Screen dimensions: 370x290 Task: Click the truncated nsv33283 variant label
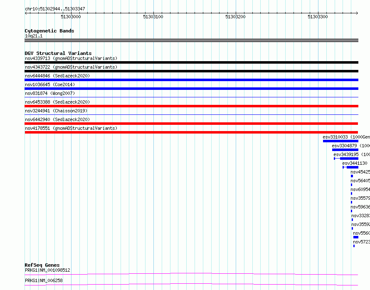point(360,216)
